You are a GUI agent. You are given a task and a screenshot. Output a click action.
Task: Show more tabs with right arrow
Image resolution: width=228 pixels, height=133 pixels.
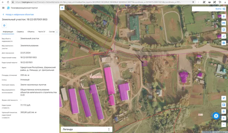tap(57, 32)
